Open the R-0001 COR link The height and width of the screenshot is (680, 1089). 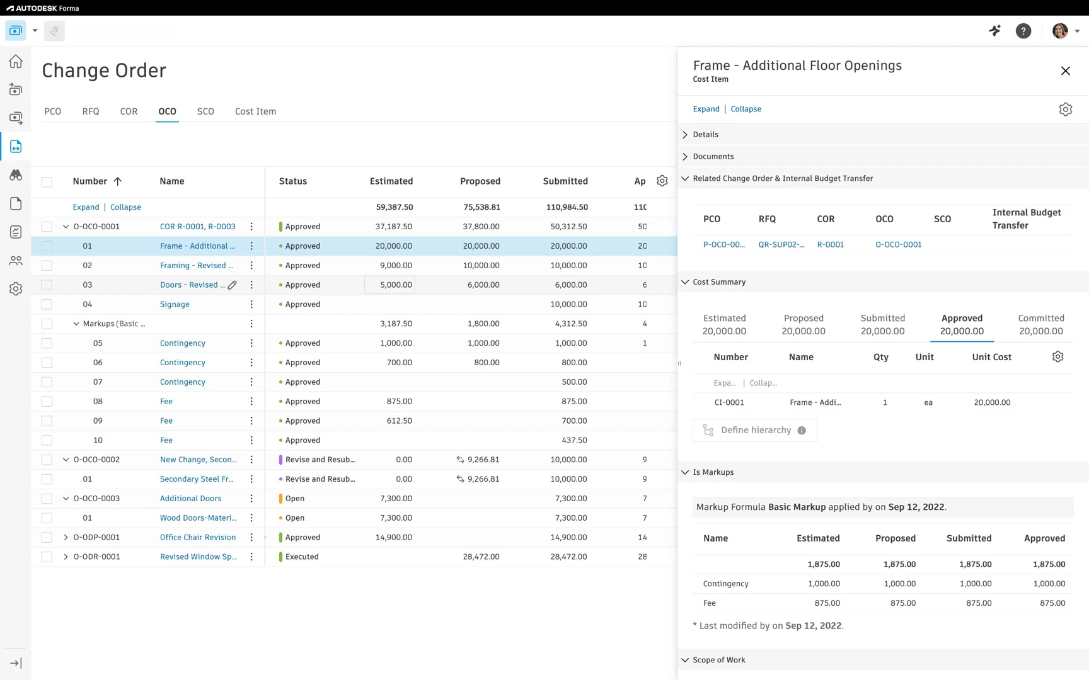tap(830, 245)
